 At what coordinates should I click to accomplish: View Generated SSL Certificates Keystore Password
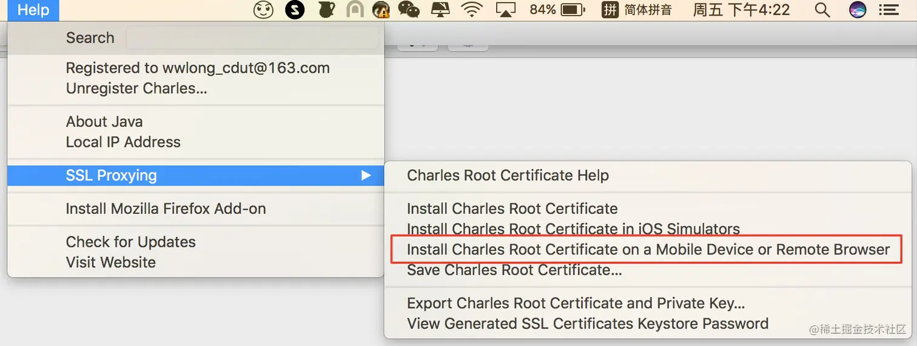[x=588, y=324]
